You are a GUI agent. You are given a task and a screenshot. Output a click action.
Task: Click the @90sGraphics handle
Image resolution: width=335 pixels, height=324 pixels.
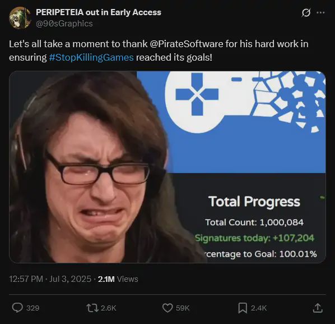64,24
